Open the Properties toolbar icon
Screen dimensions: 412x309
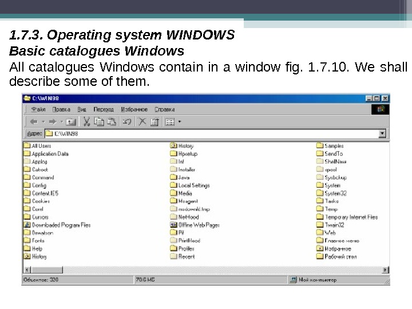click(154, 122)
